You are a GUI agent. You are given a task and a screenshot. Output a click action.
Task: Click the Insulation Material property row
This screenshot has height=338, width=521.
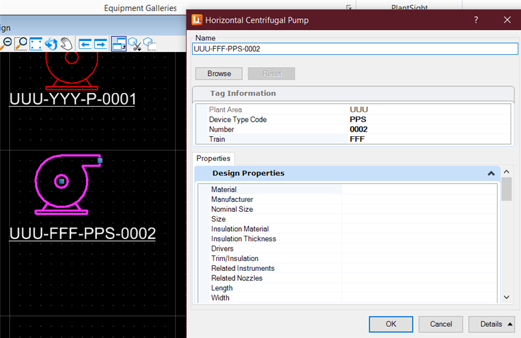[348, 229]
